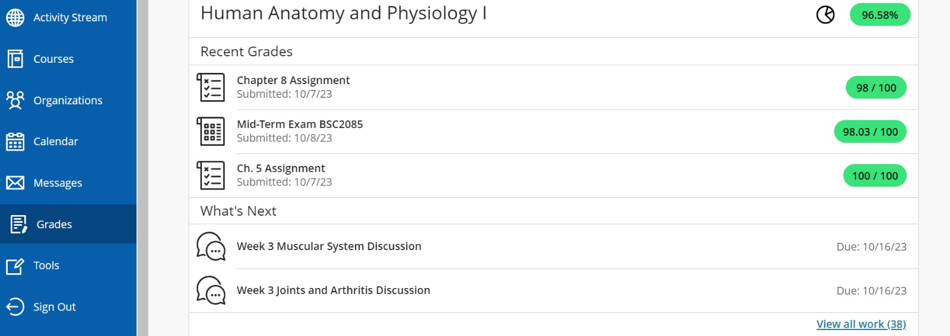This screenshot has width=950, height=336.
Task: Open Week 3 Muscular System Discussion
Action: point(329,247)
